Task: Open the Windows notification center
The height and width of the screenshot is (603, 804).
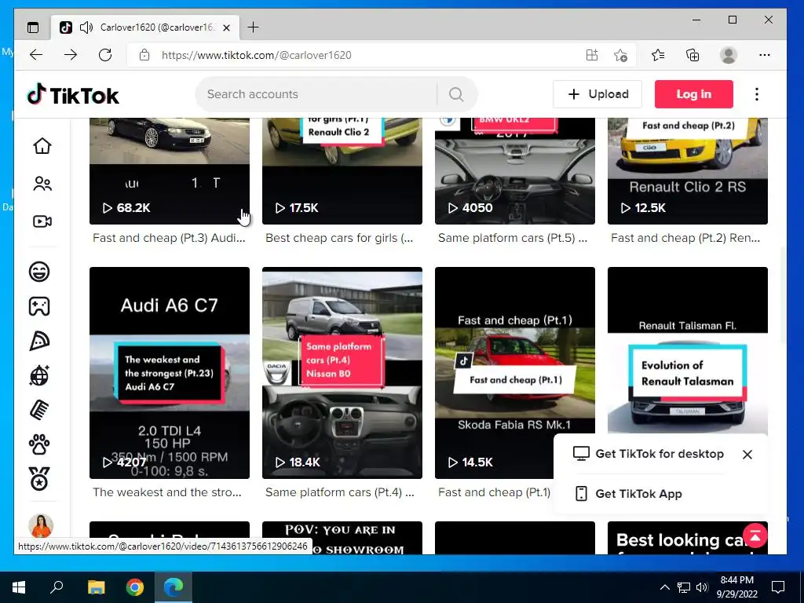Action: click(x=778, y=587)
